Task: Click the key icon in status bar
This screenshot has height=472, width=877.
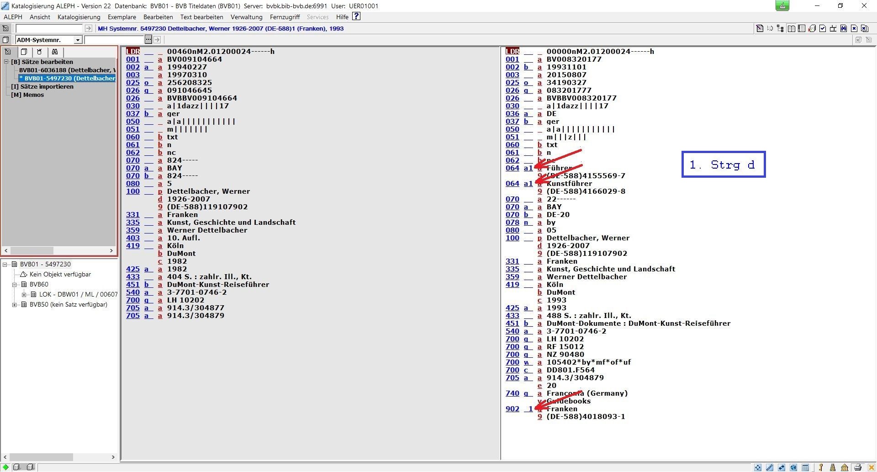Action: click(820, 467)
